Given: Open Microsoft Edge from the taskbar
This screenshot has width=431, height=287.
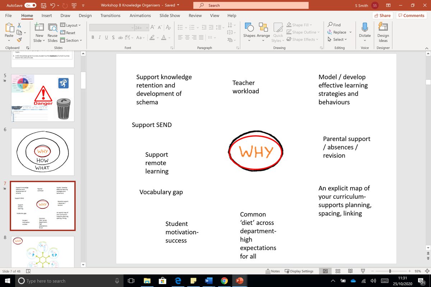Looking at the screenshot, I should pos(178,281).
